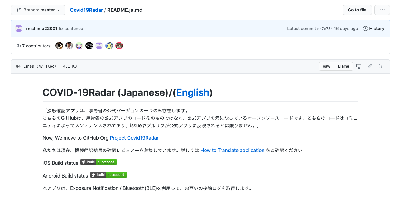
Task: Click the "Now, We move to GitHub Org" text
Action: (76, 138)
